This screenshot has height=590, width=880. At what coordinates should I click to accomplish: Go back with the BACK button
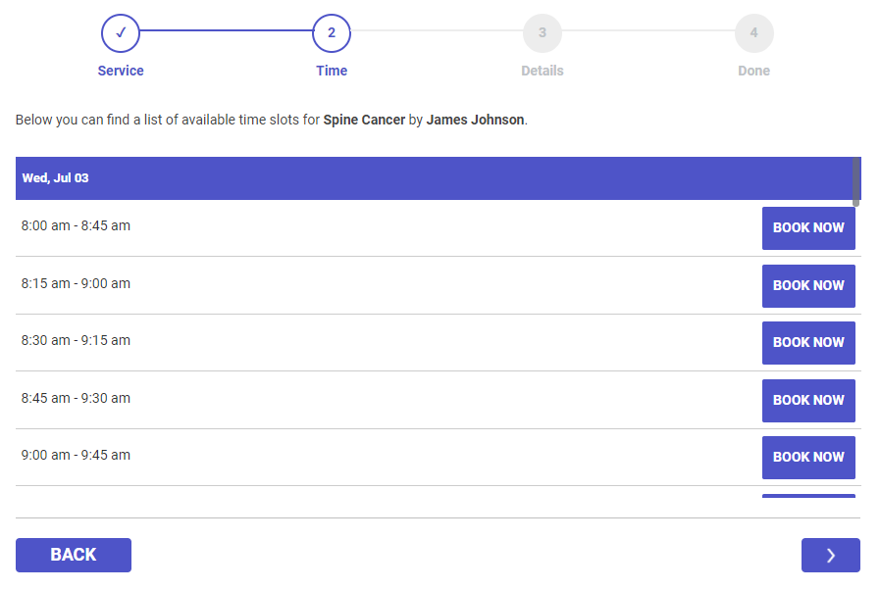coord(74,555)
